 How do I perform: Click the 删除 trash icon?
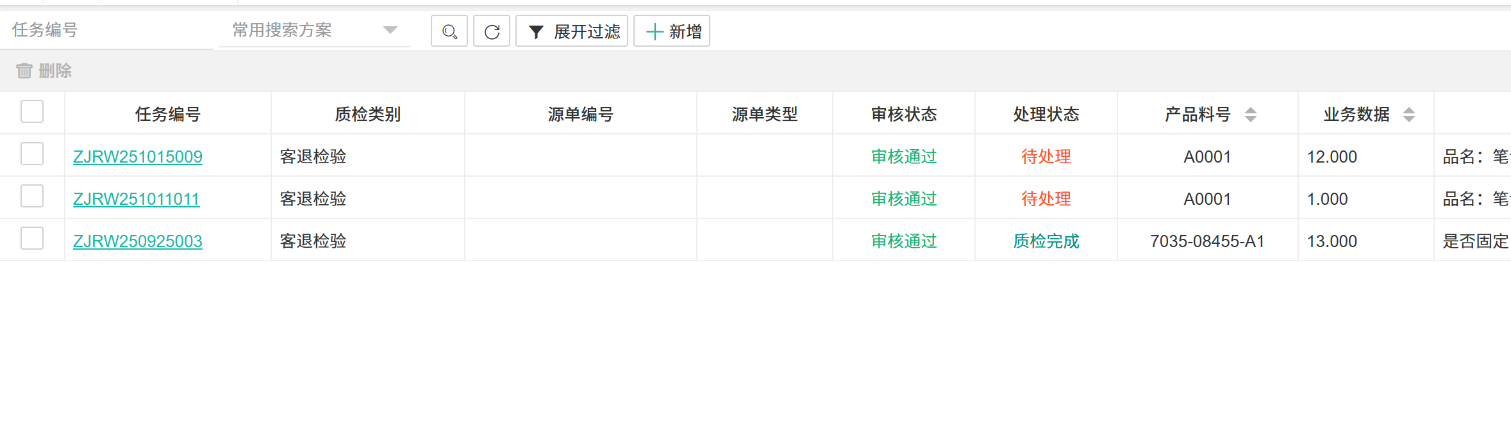(x=24, y=70)
